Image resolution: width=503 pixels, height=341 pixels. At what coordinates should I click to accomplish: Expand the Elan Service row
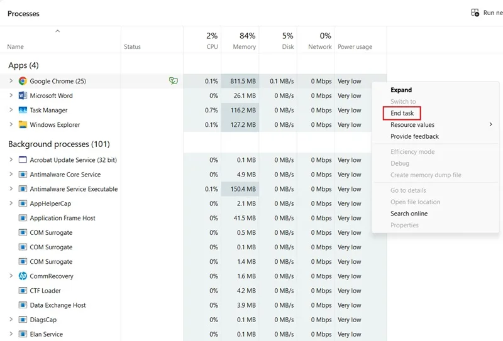(11, 333)
